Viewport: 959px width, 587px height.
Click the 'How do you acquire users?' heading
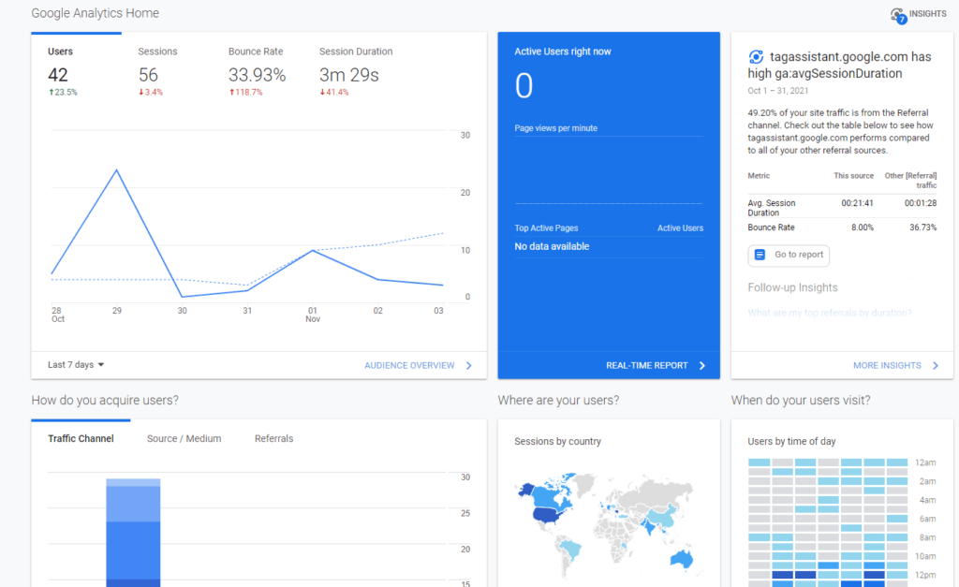[105, 401]
